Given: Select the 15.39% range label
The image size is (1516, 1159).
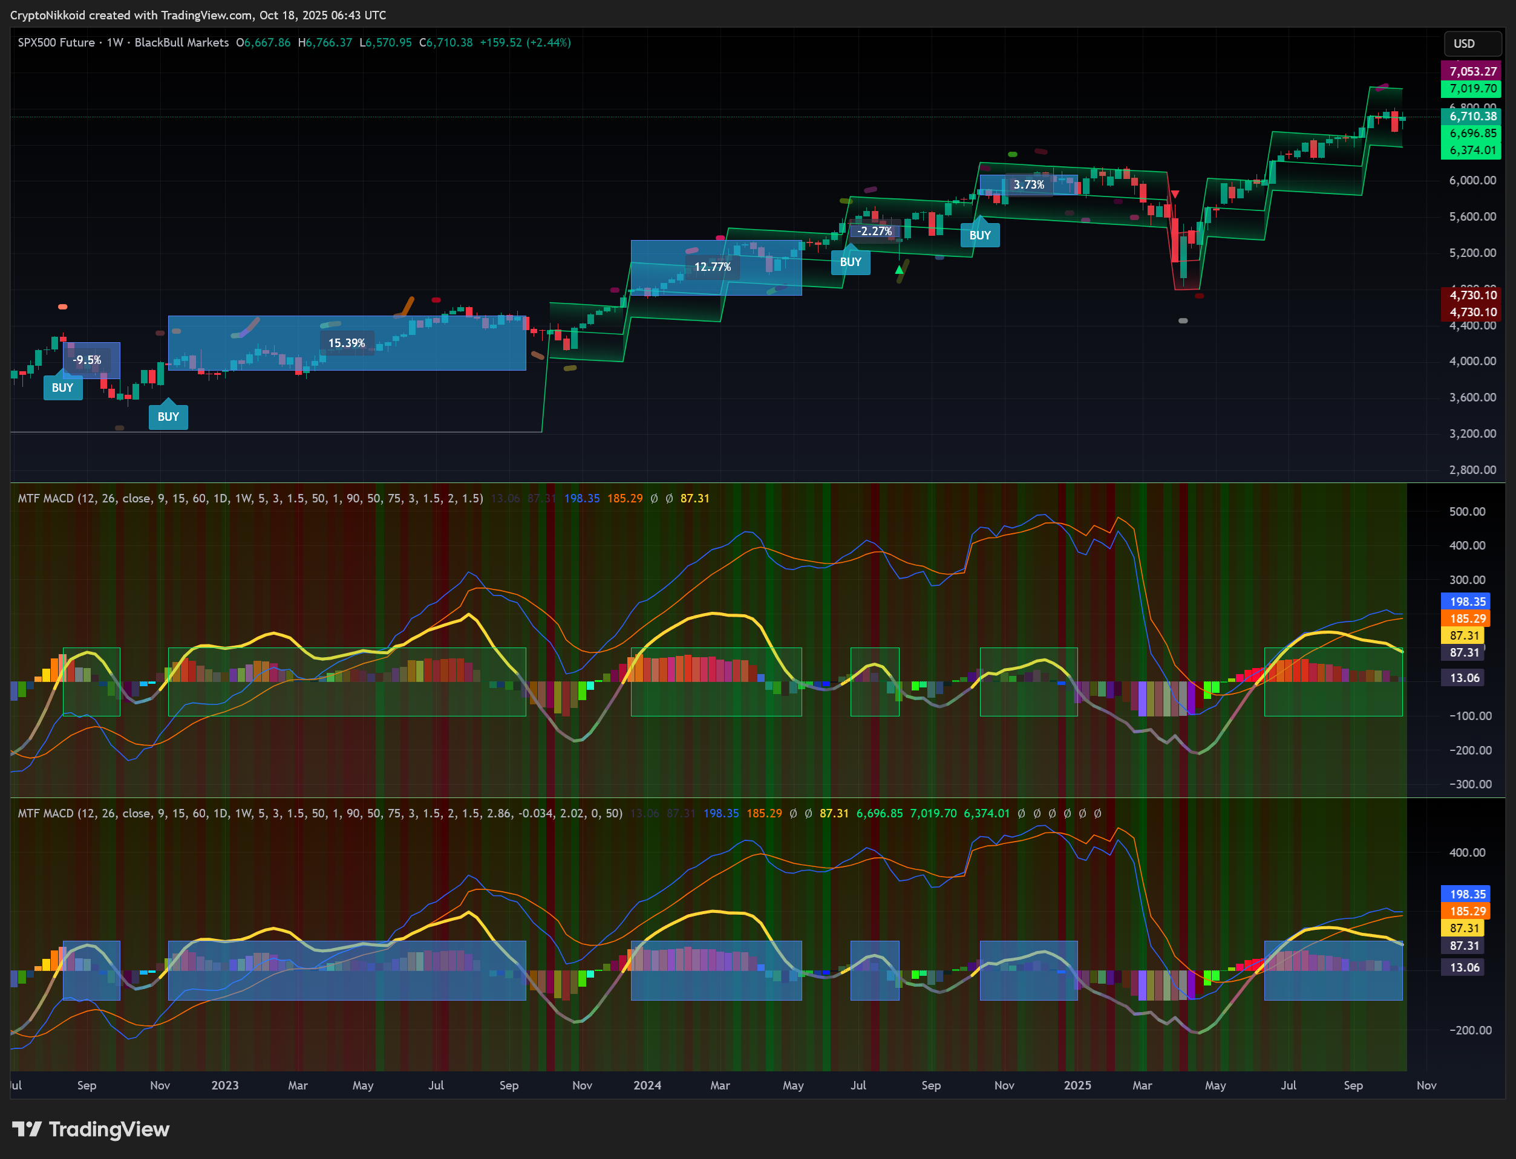Looking at the screenshot, I should (x=347, y=343).
